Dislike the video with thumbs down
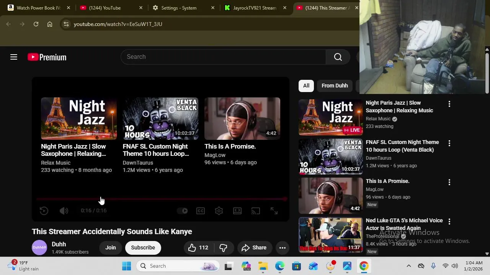The image size is (490, 275). pos(224,247)
